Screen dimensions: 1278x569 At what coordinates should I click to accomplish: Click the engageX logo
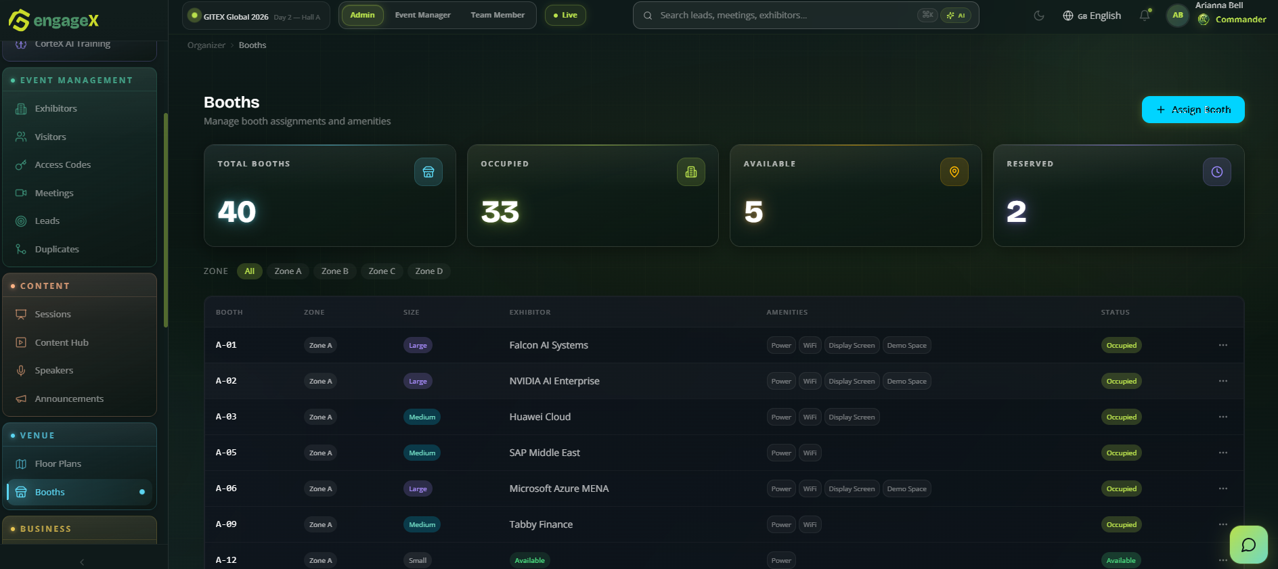click(x=53, y=20)
